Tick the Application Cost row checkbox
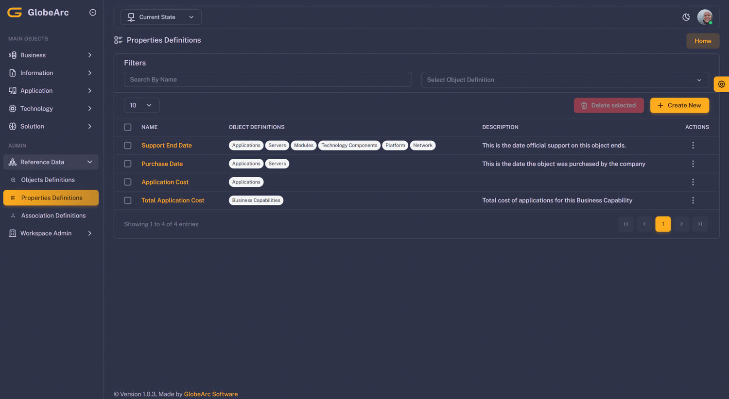 click(128, 182)
